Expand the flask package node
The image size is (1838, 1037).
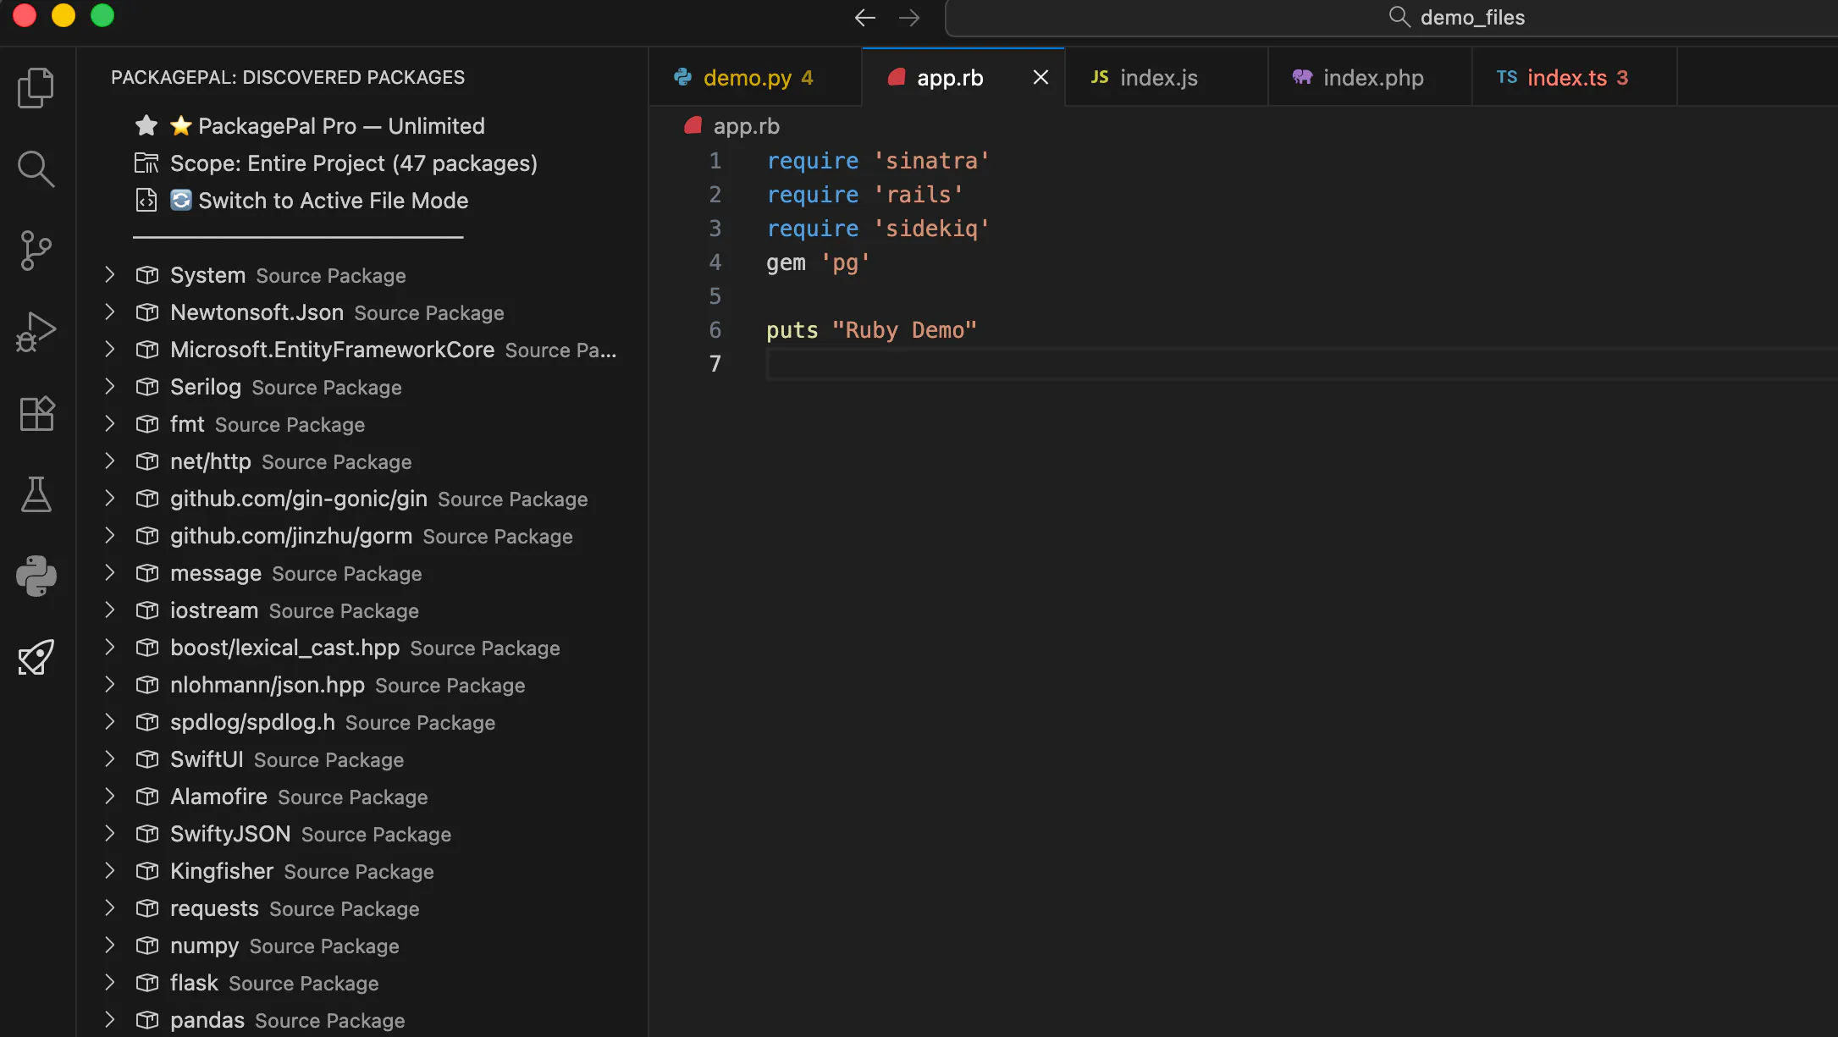[109, 983]
